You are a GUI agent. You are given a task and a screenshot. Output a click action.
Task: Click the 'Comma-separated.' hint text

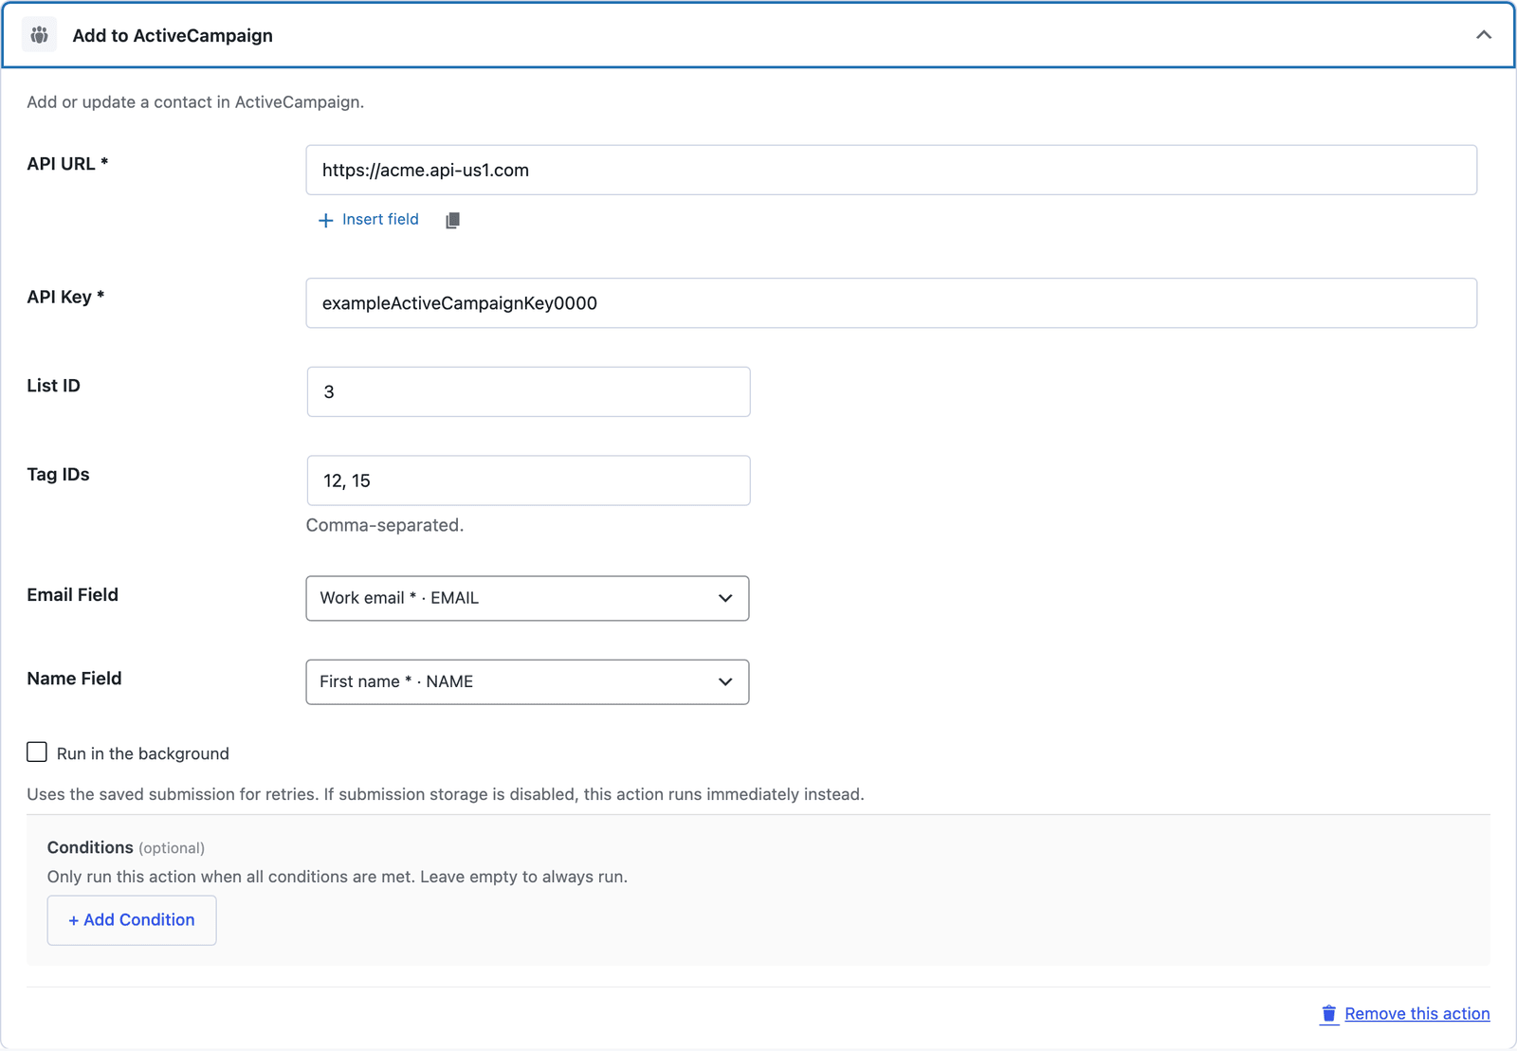point(385,525)
